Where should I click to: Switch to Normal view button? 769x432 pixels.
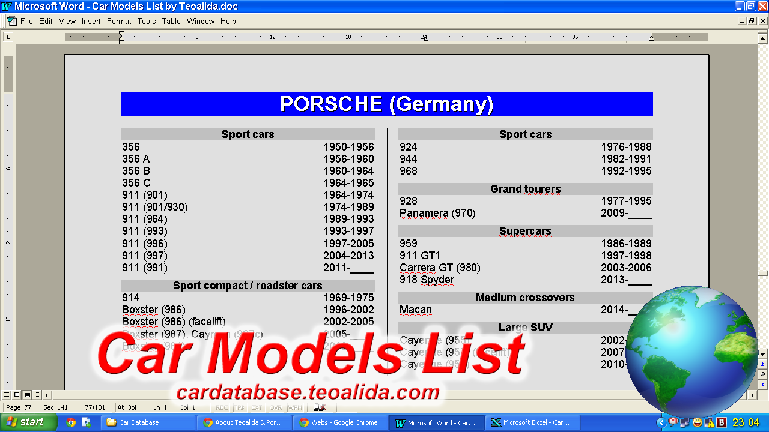(x=7, y=395)
